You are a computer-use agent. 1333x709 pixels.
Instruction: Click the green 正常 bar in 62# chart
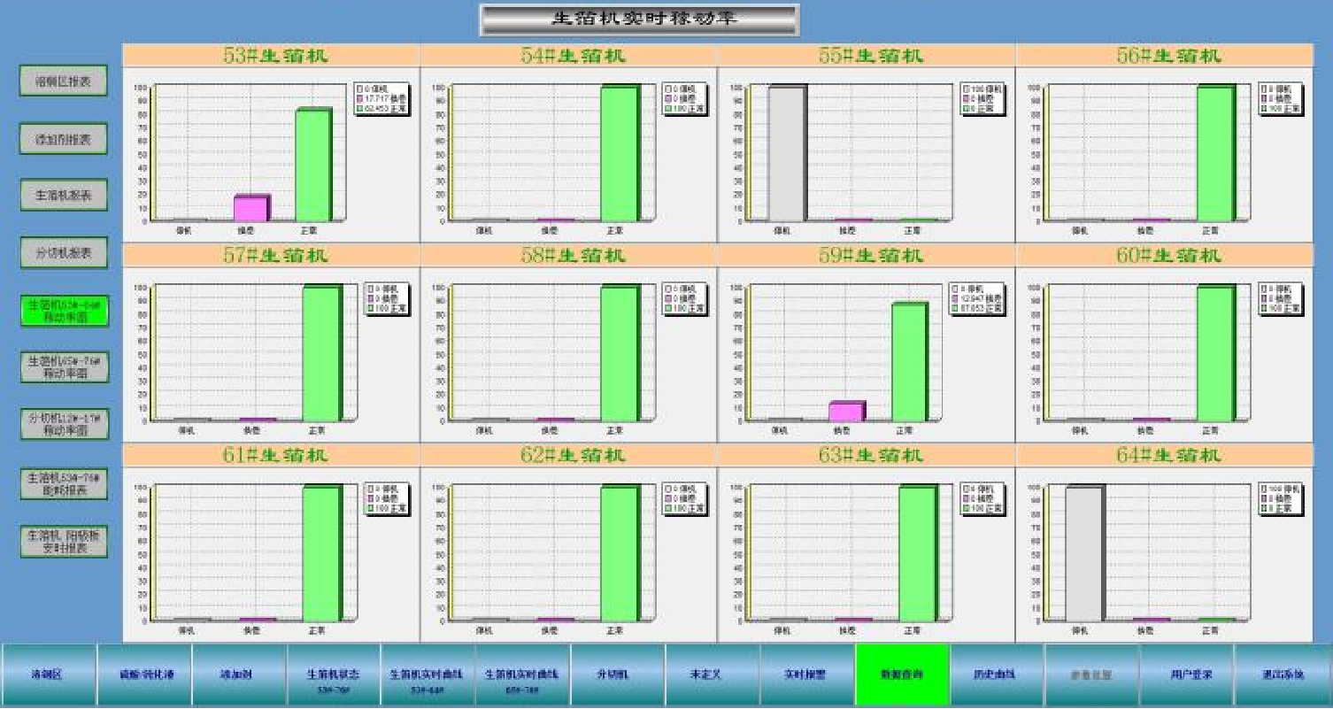pos(620,553)
